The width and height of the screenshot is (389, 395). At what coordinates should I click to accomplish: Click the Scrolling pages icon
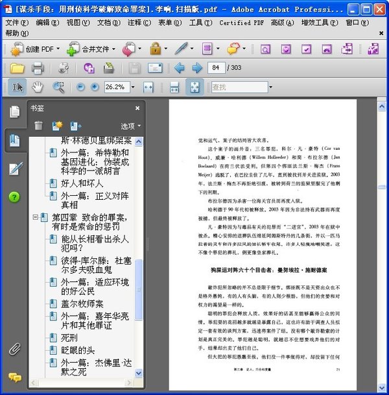point(174,88)
